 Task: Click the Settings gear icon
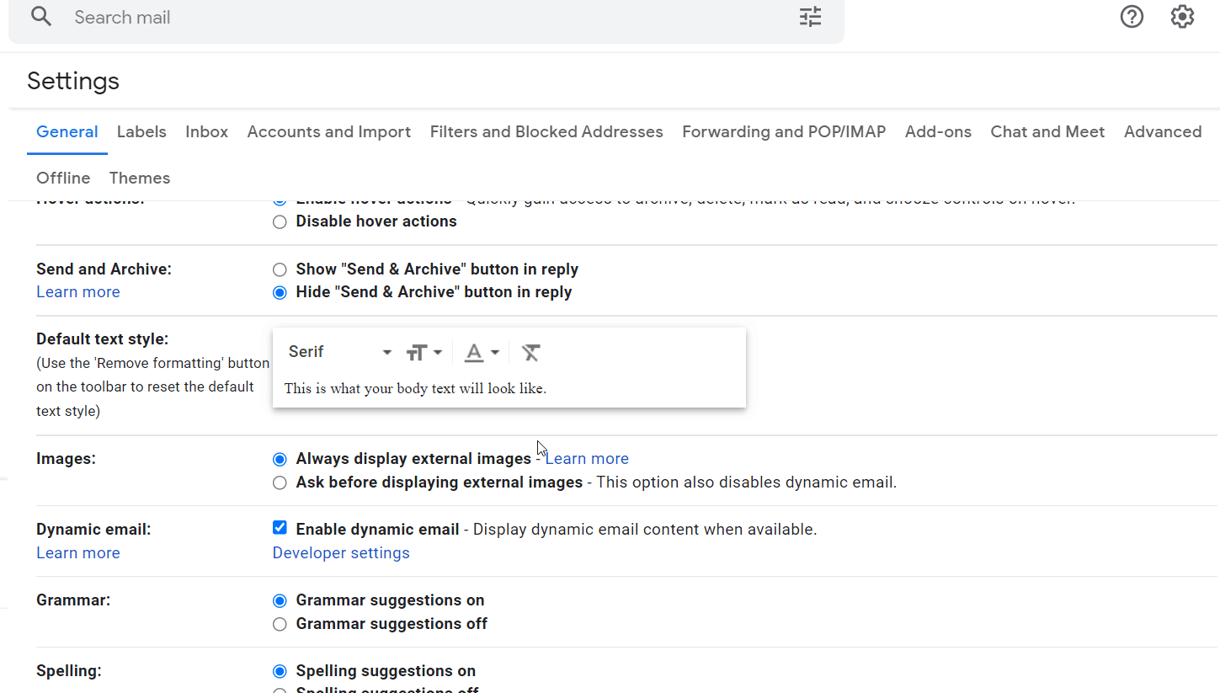(1182, 17)
